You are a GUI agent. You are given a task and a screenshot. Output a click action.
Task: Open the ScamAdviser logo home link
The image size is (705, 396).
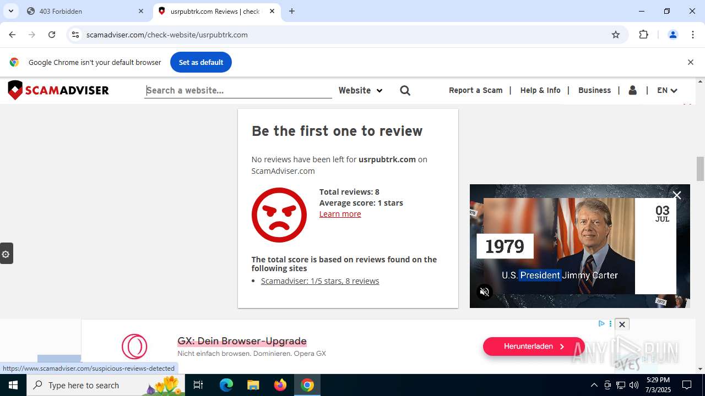click(58, 90)
